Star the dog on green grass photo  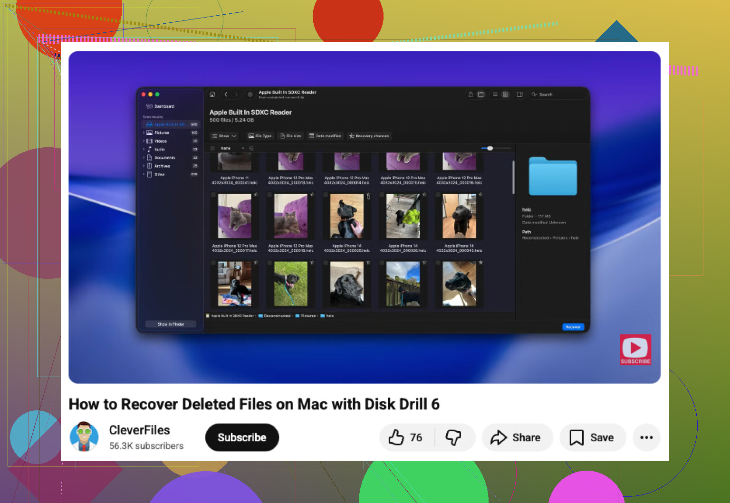coord(312,262)
